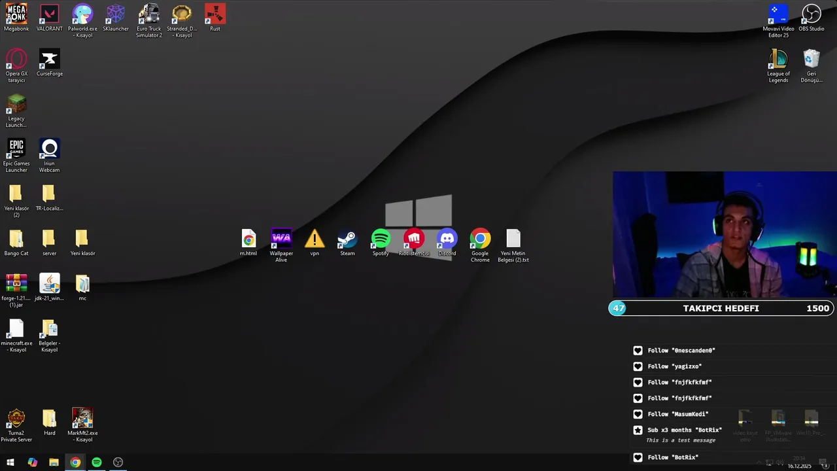Select the Turna2 Private Server icon

pyautogui.click(x=16, y=425)
